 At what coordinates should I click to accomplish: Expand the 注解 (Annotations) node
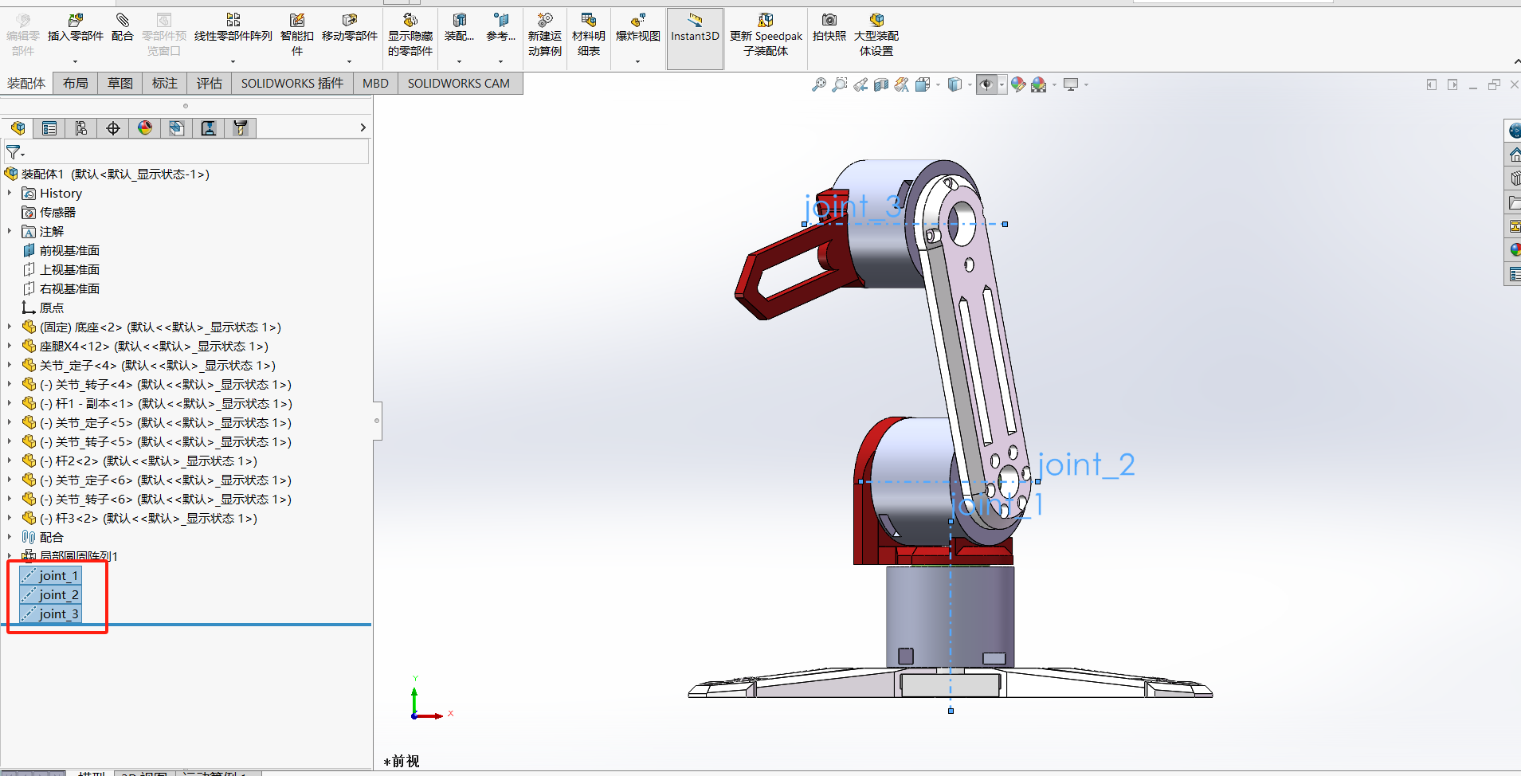pyautogui.click(x=10, y=231)
